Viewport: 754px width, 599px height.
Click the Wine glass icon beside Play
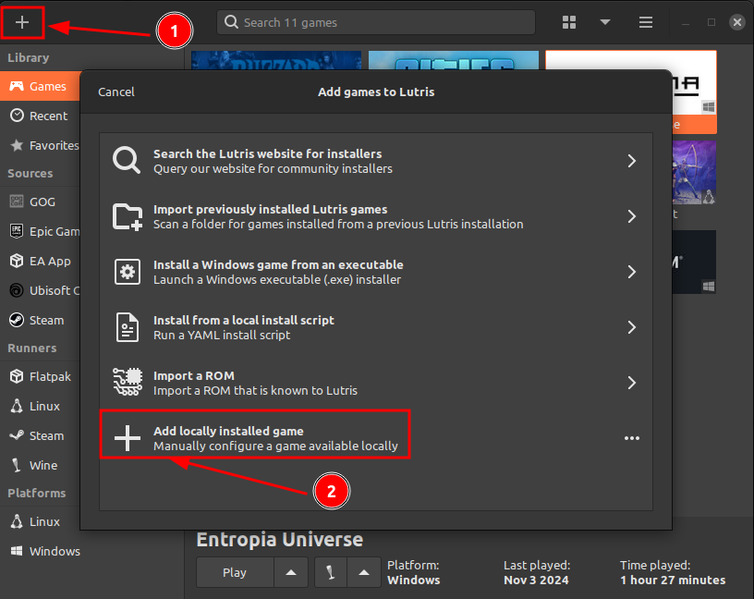[x=330, y=572]
